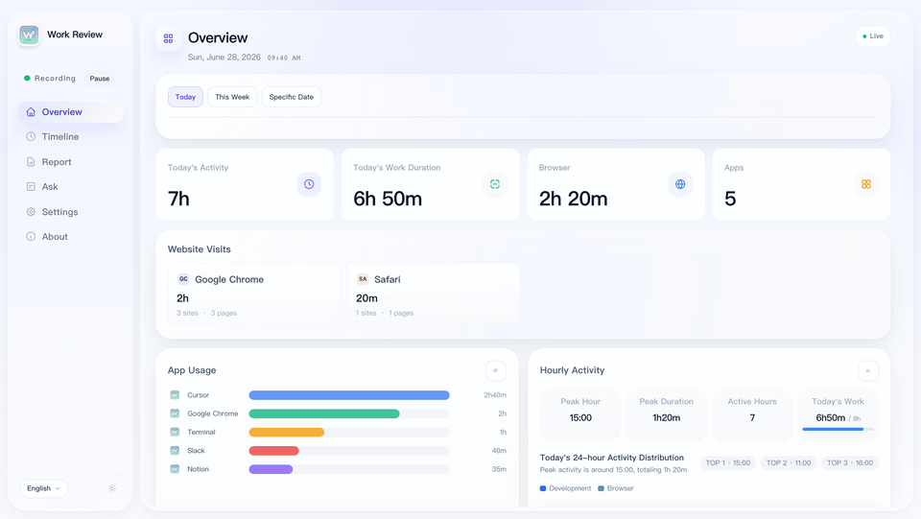
Task: Click the Apps count 5
Action: pos(730,199)
